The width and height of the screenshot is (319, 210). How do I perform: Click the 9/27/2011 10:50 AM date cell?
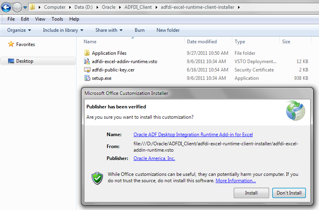pyautogui.click(x=207, y=53)
